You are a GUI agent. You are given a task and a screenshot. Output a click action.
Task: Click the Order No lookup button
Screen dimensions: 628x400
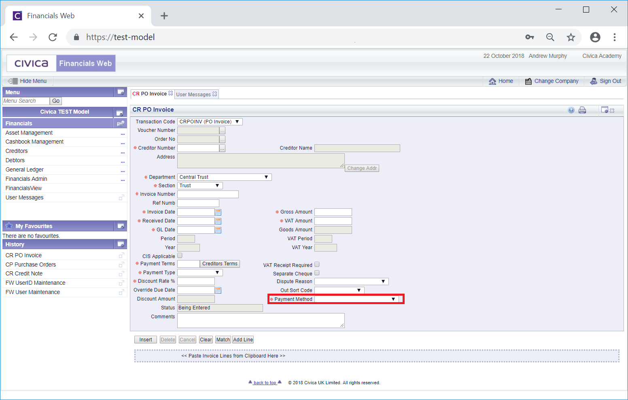(222, 140)
